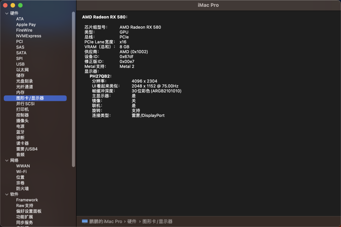Open the 偏好设置面板 entry
This screenshot has height=227, width=341.
pos(29,211)
